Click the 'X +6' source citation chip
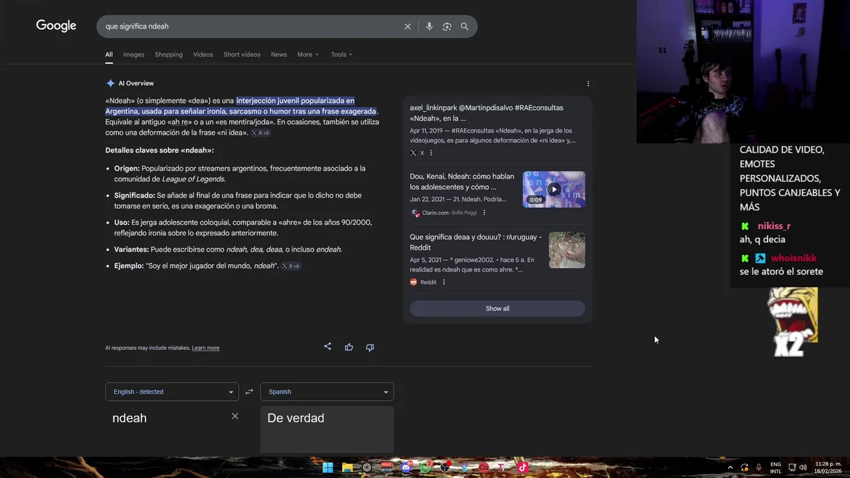Screen dimensions: 850x478 tap(291, 266)
